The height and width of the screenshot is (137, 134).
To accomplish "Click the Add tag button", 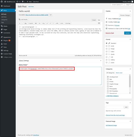I will [126, 107].
